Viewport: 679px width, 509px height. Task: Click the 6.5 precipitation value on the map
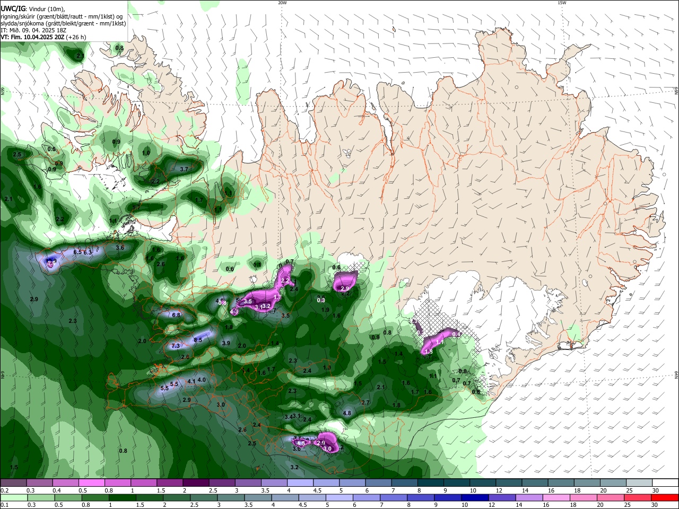[x=77, y=252]
